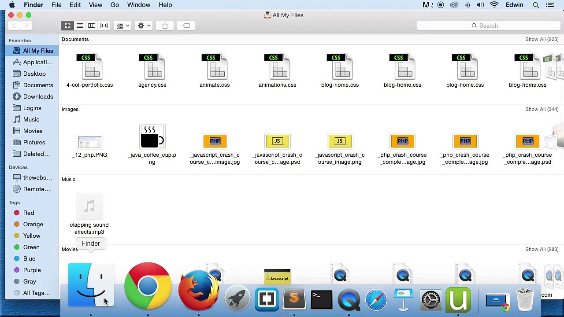Click the Edit Tags toolbar button

coord(186,26)
